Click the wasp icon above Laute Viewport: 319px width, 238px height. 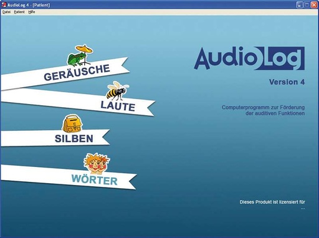coord(117,90)
